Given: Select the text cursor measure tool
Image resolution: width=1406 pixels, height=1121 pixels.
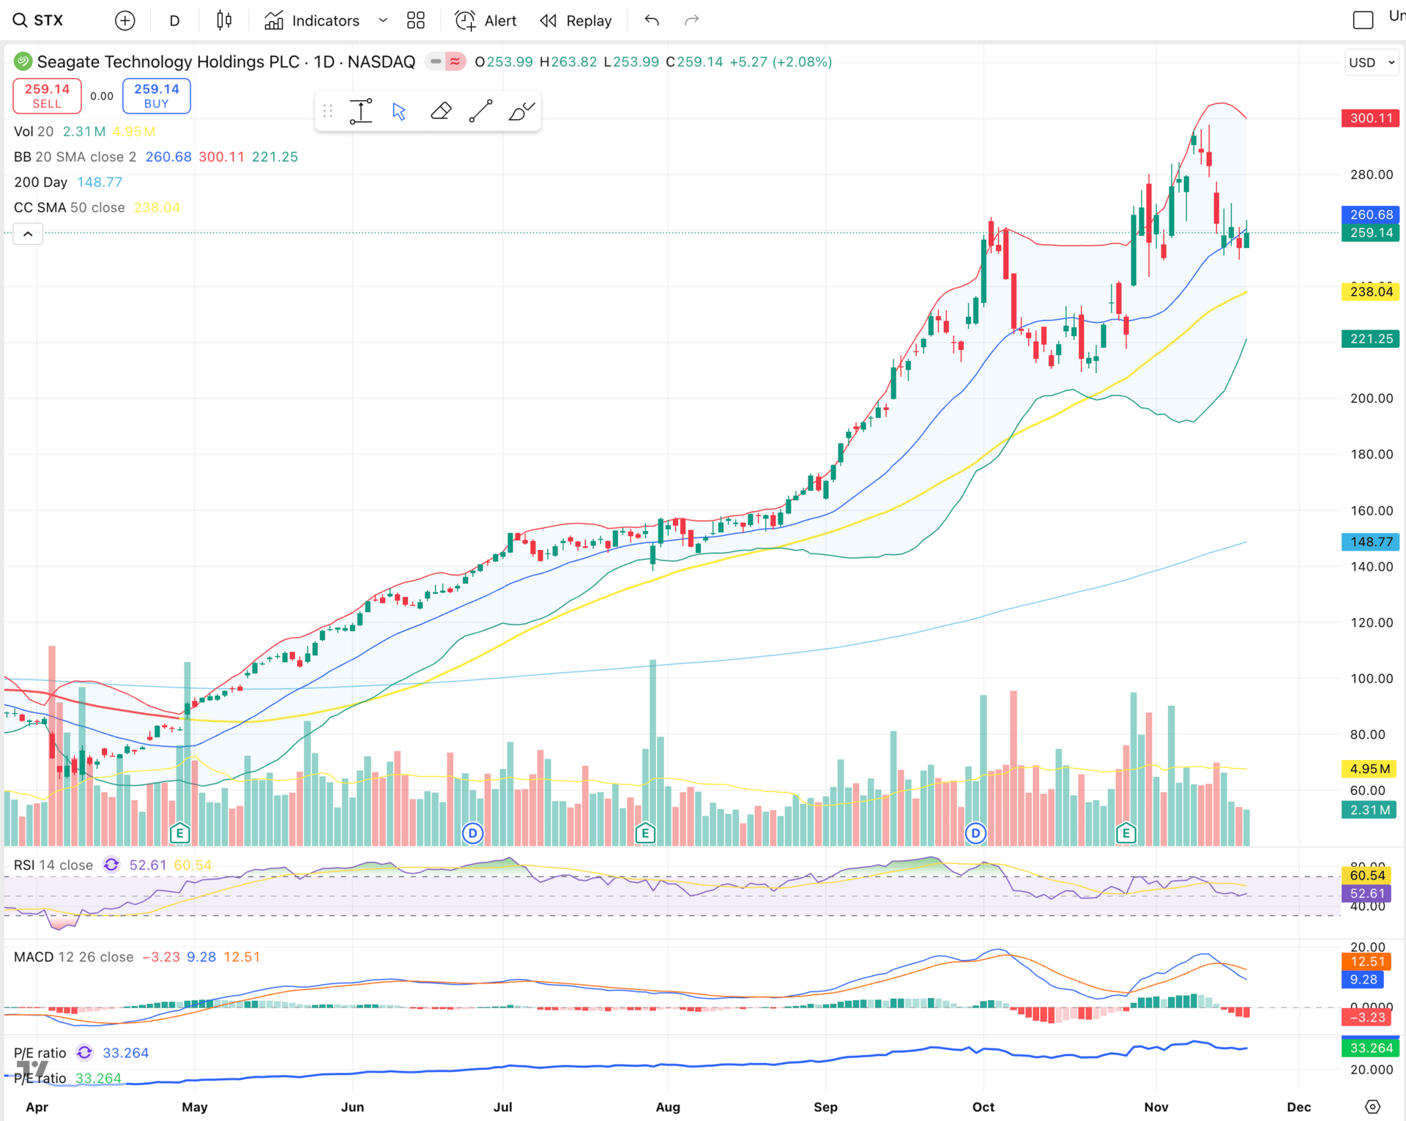Looking at the screenshot, I should point(360,111).
